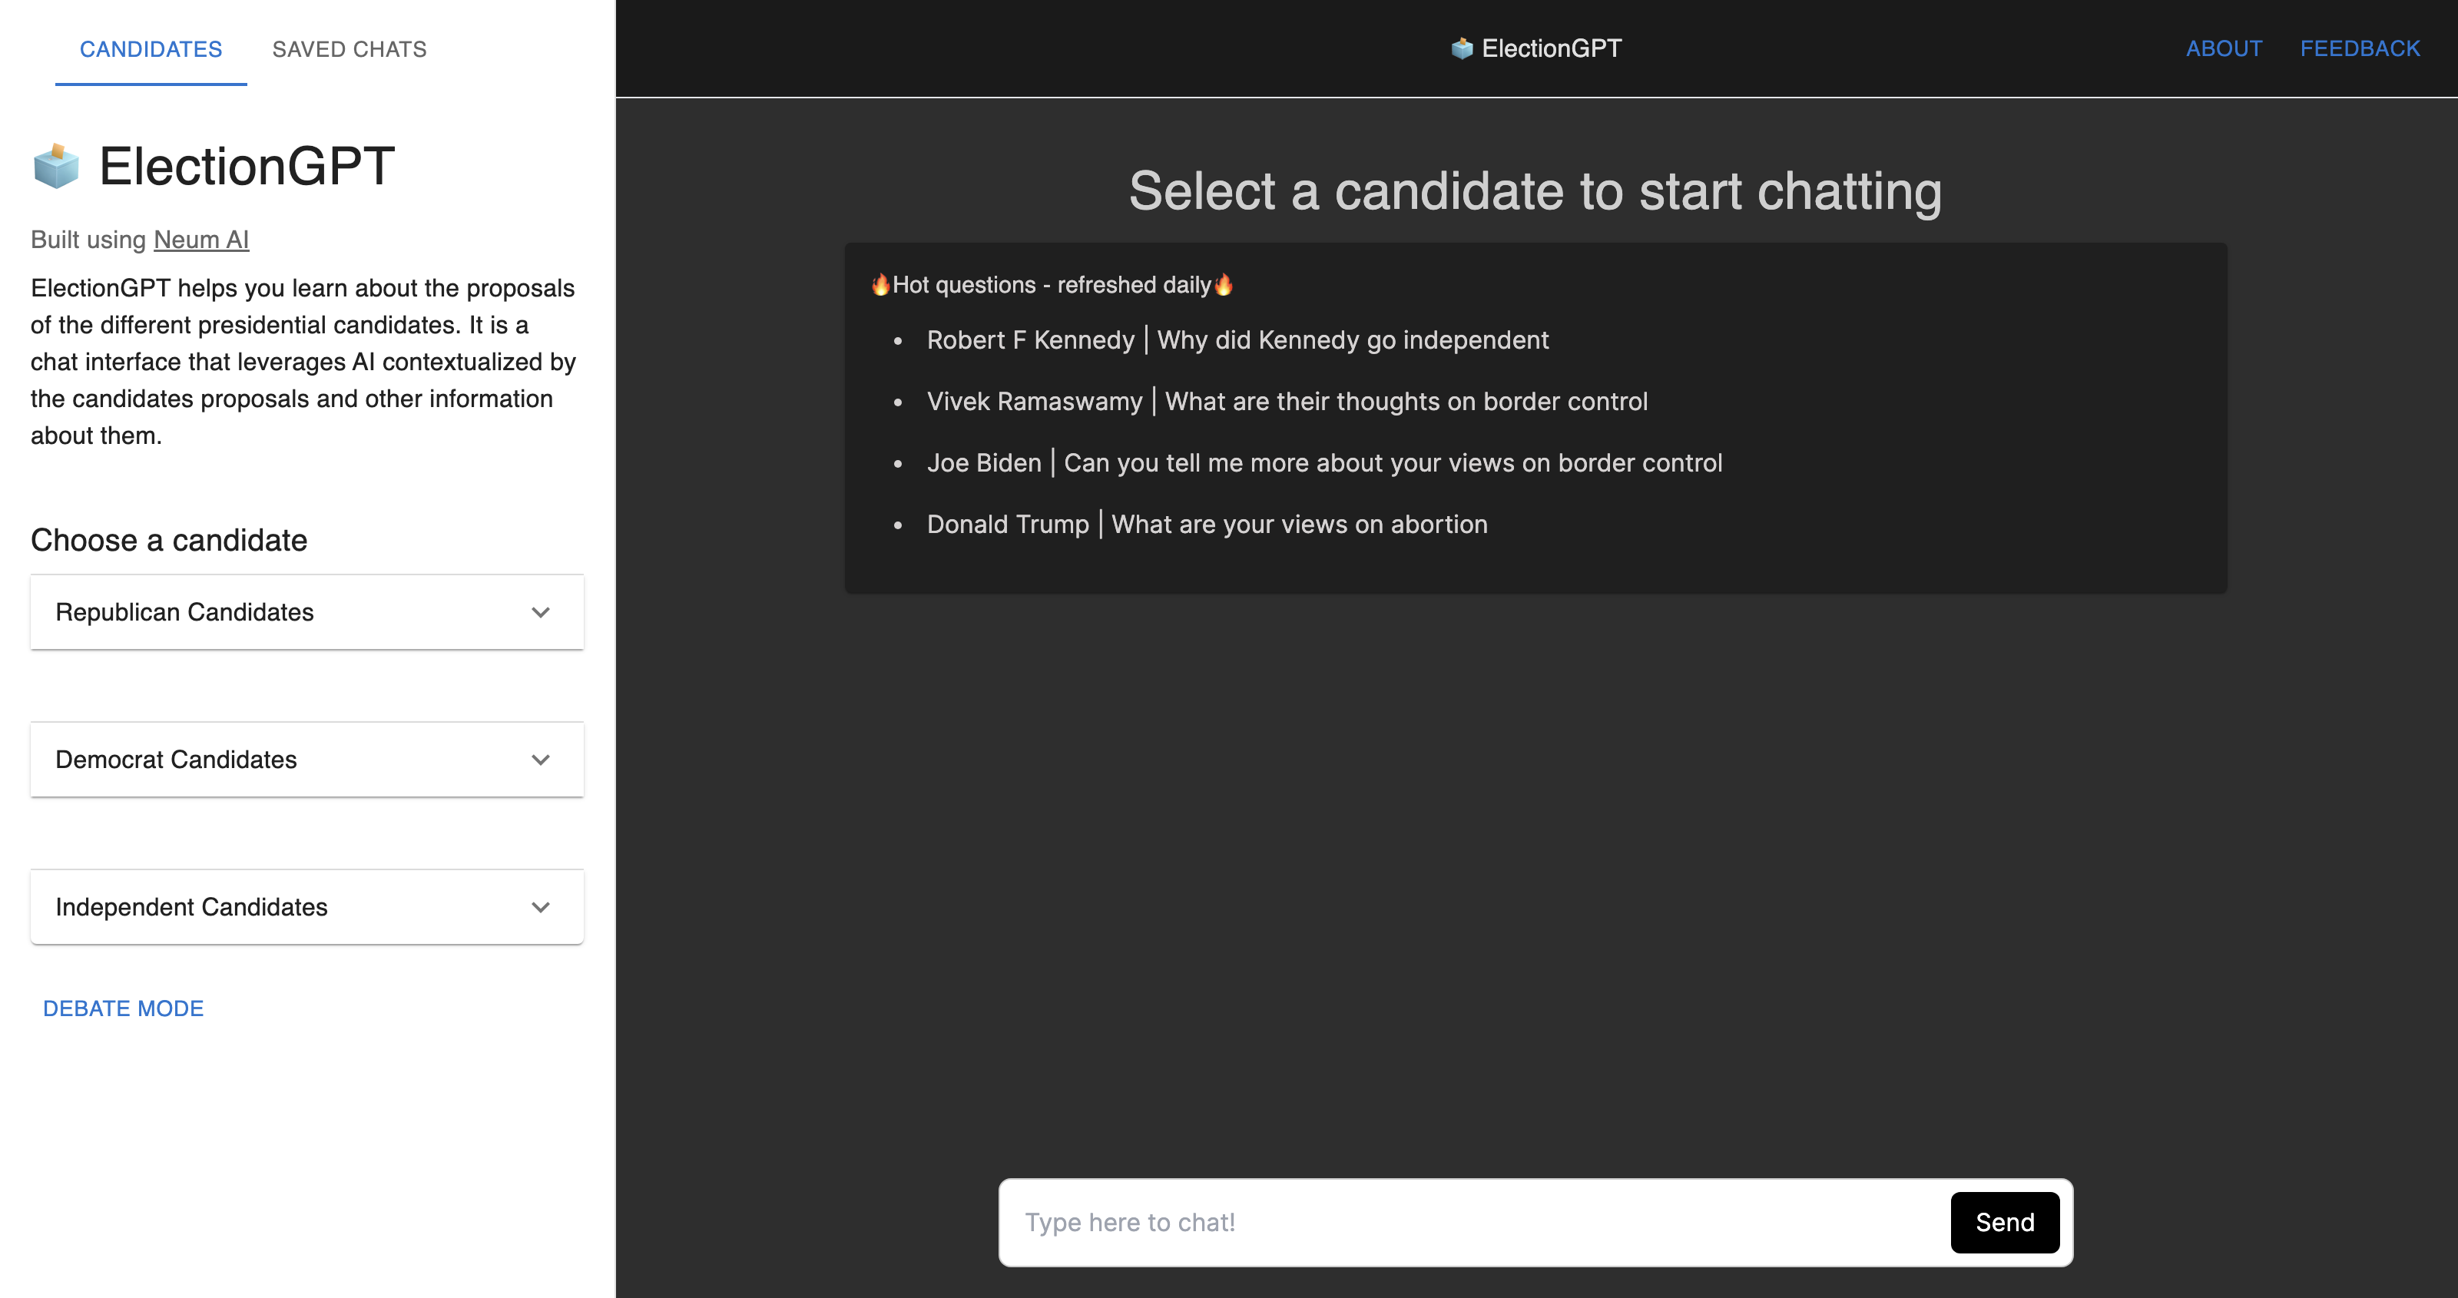The image size is (2458, 1298).
Task: Open the Feedback link
Action: [x=2360, y=48]
